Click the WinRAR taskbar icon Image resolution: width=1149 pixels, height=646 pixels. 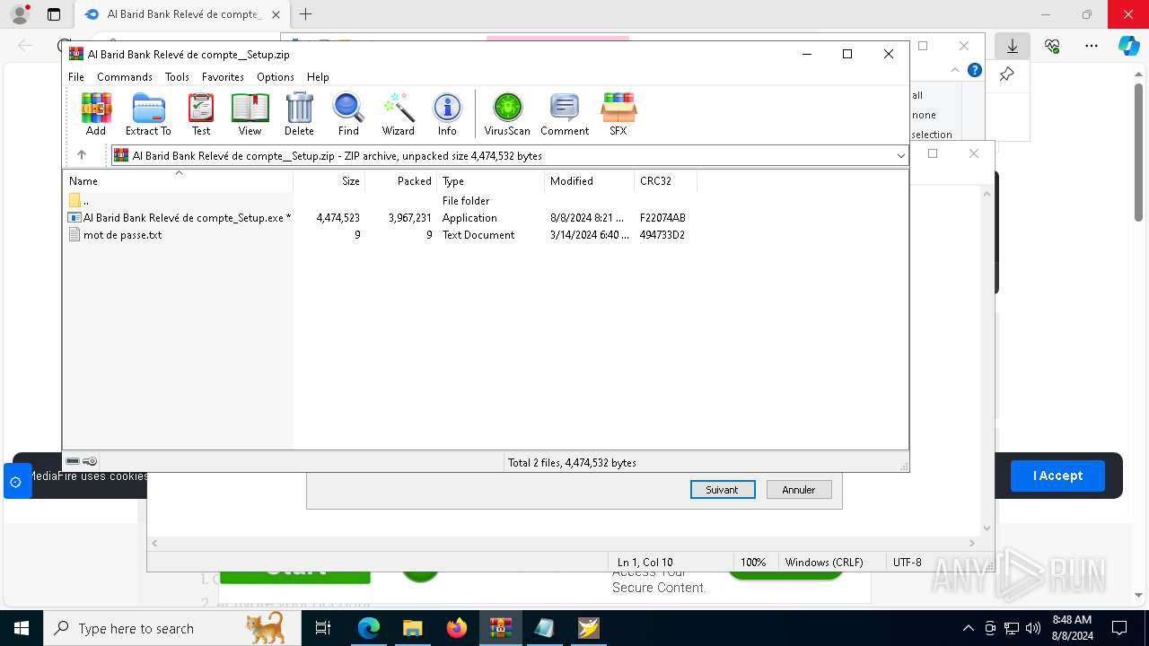[x=500, y=628]
